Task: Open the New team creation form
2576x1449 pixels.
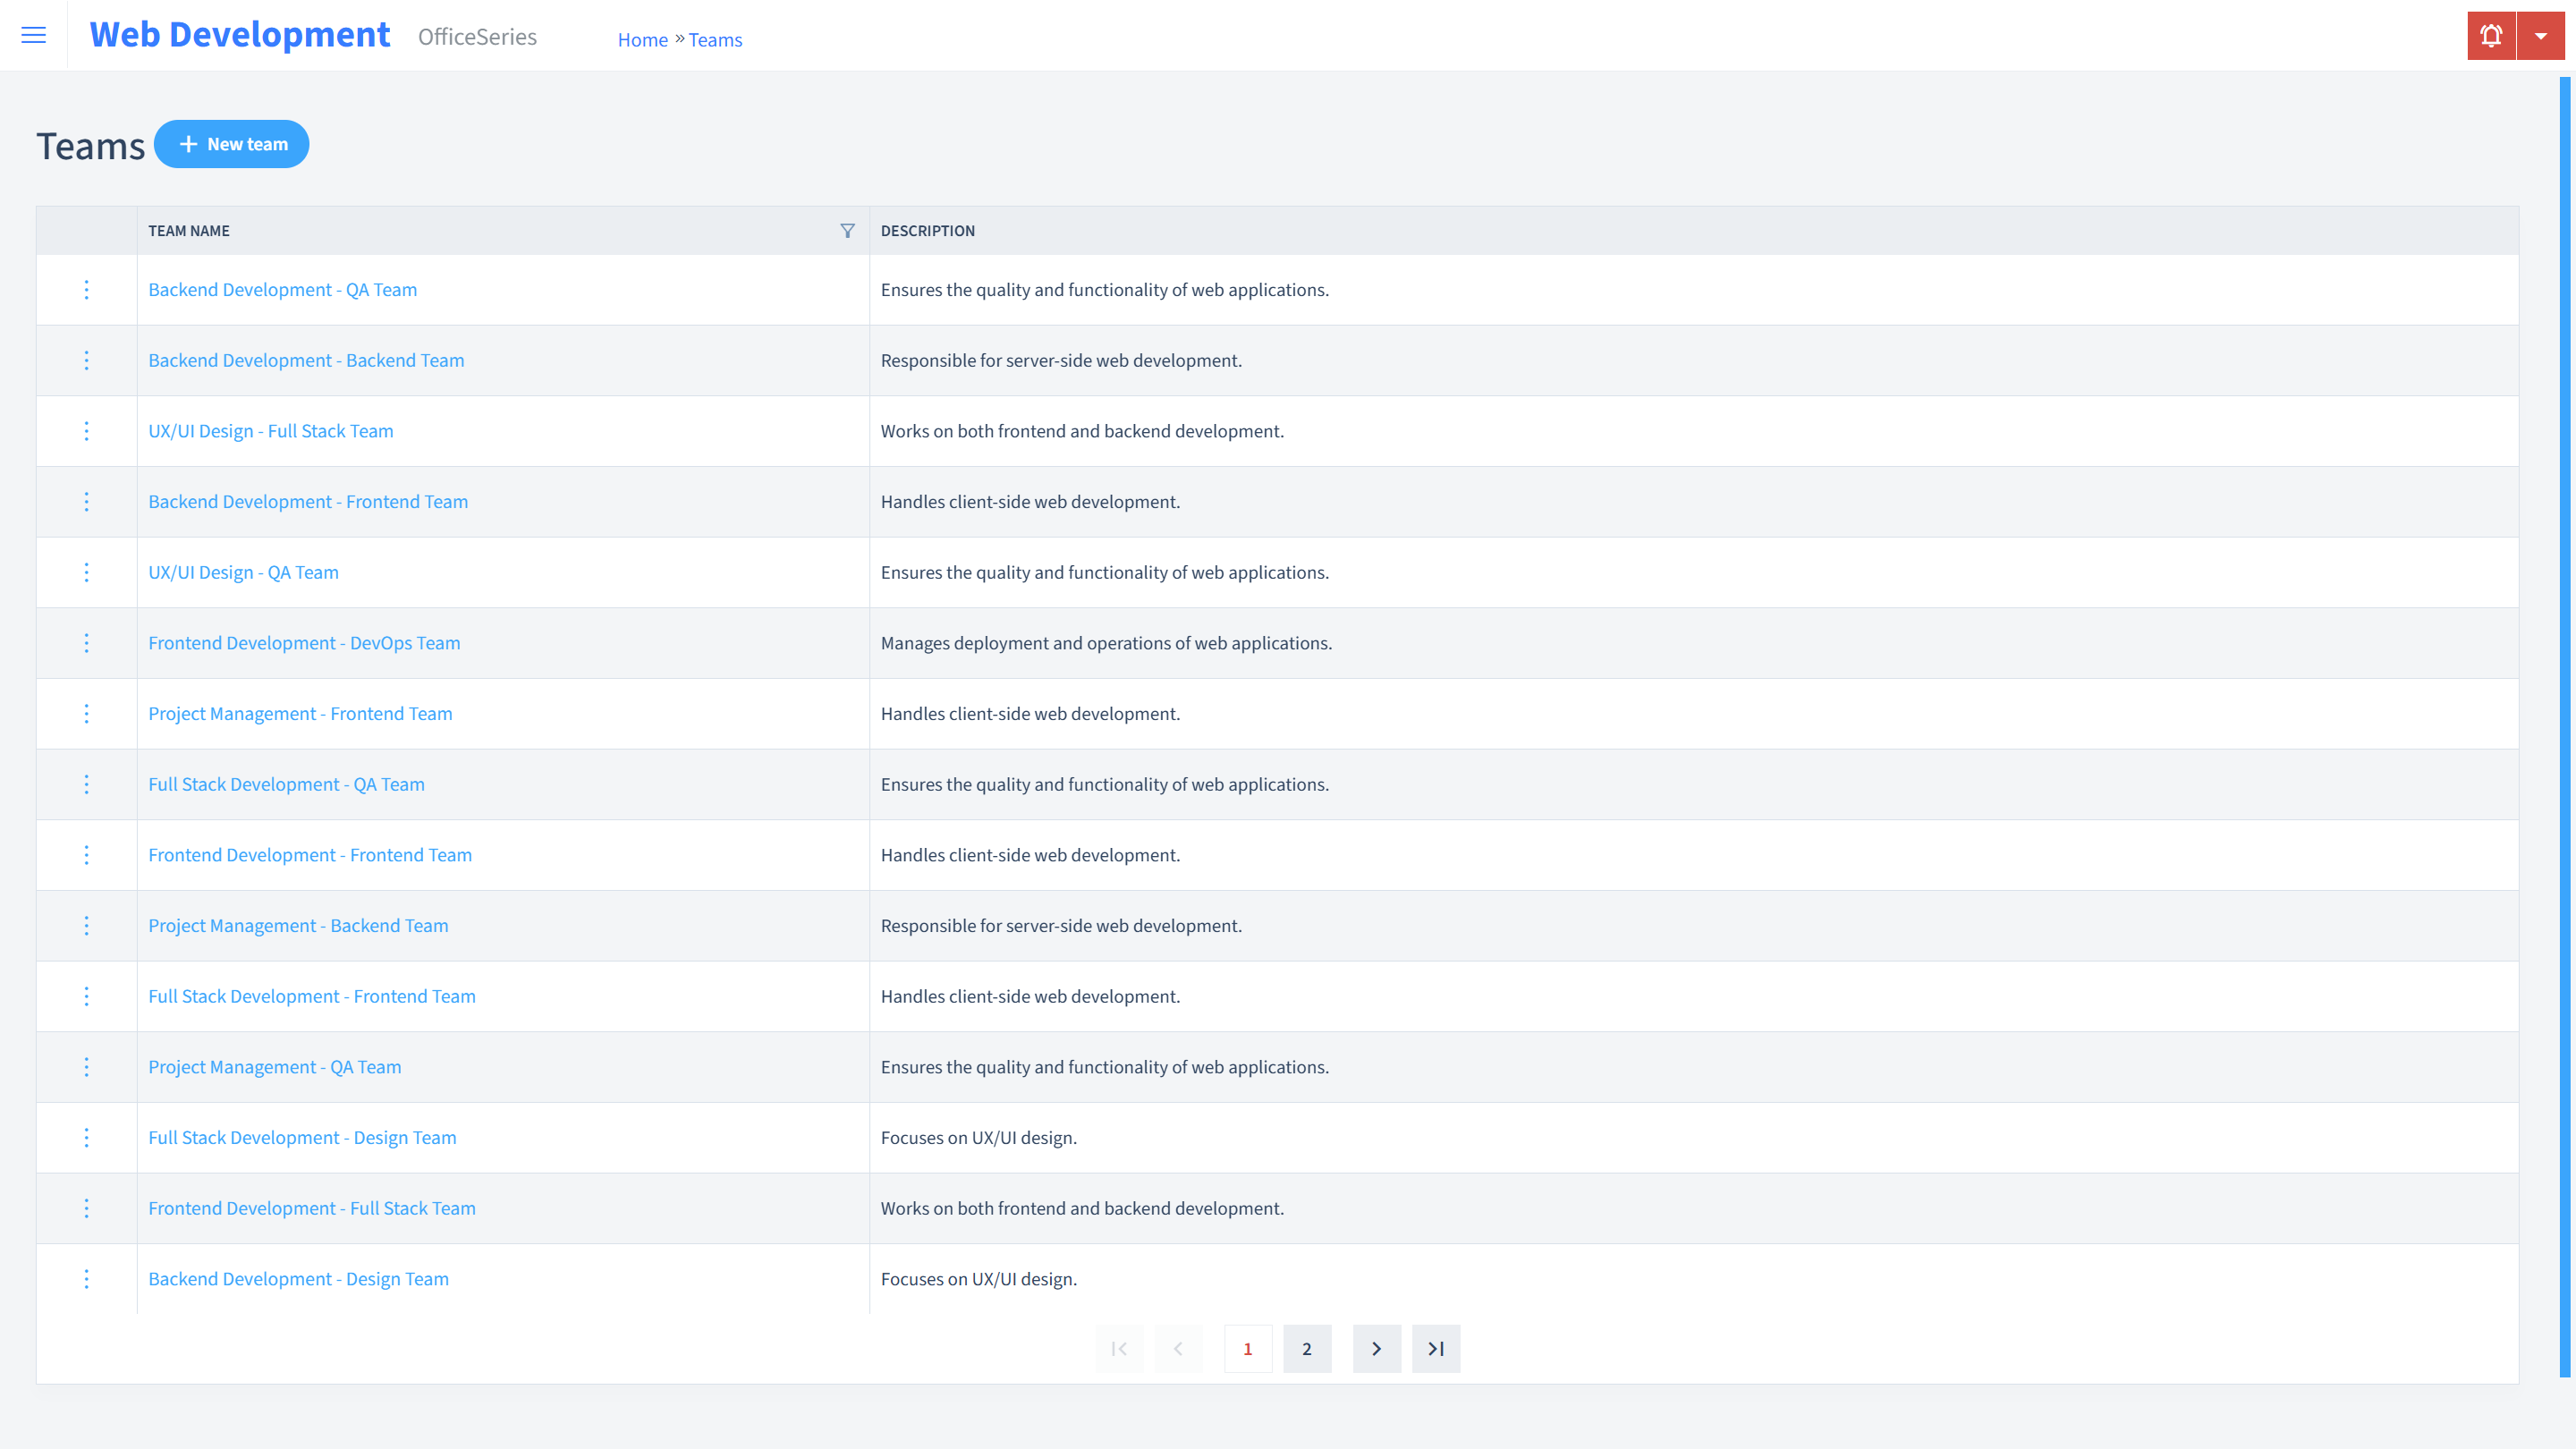Action: (232, 143)
